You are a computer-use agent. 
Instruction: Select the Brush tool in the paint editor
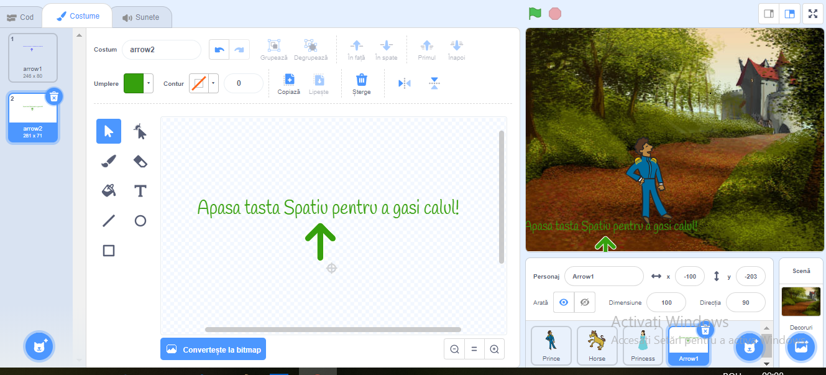108,161
